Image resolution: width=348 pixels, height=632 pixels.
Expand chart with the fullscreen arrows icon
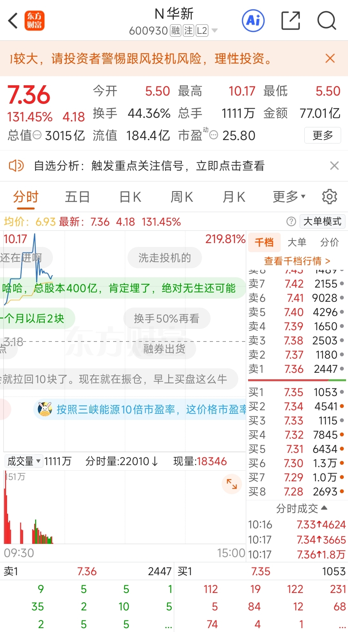coord(232,484)
